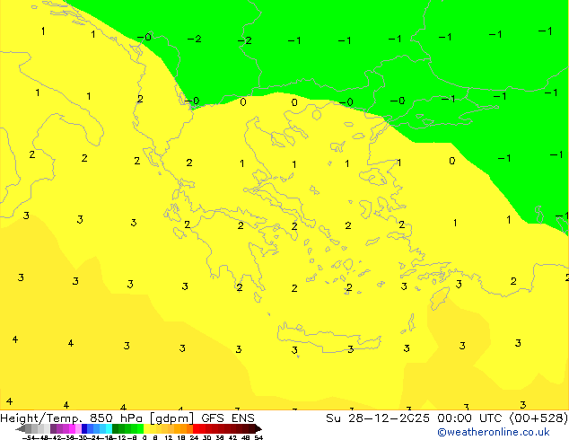Click the '24' label on the color scale

point(194,437)
